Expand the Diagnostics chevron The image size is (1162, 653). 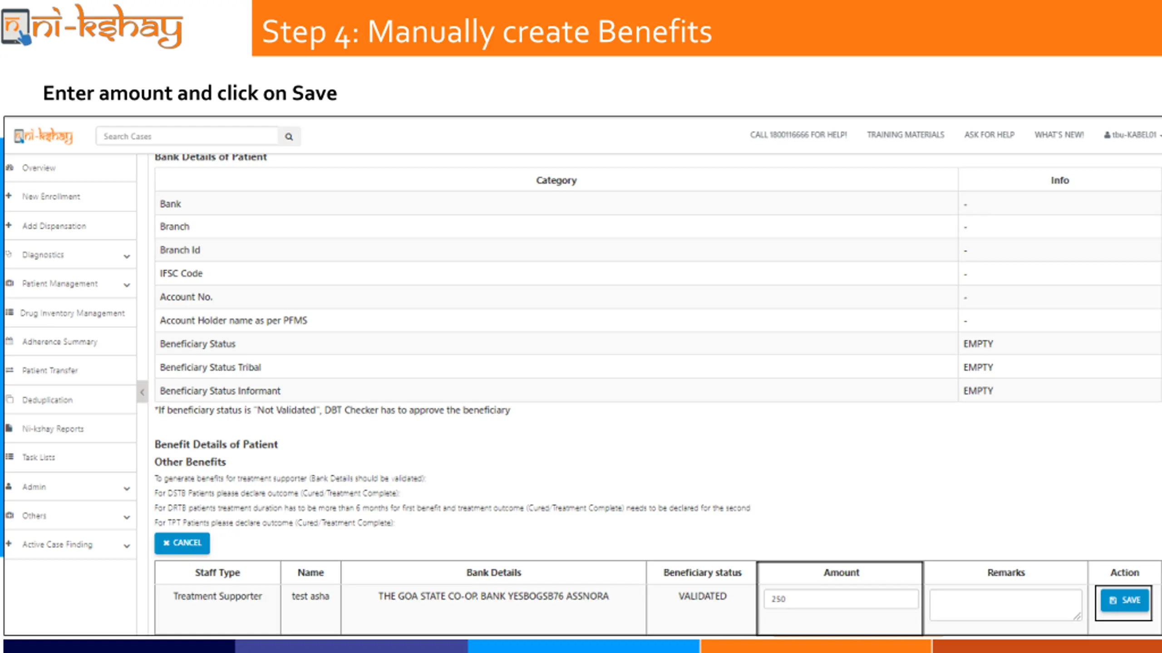[127, 256]
